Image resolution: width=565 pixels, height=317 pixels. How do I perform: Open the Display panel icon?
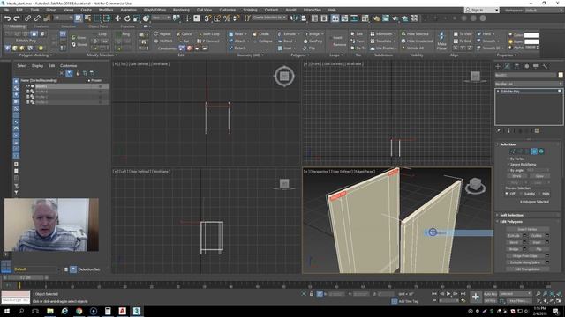coord(536,66)
